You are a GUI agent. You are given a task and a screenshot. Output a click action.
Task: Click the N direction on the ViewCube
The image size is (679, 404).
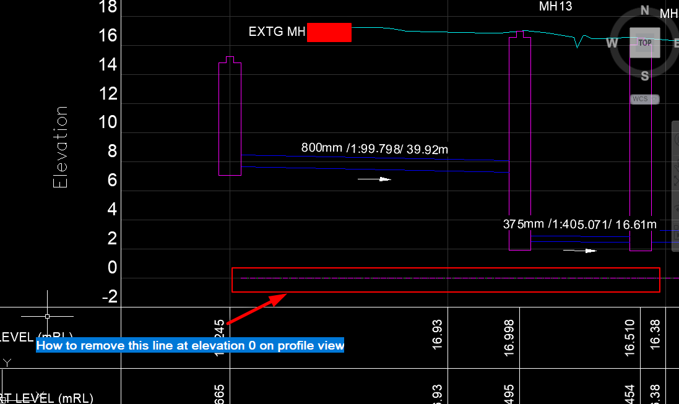click(644, 11)
